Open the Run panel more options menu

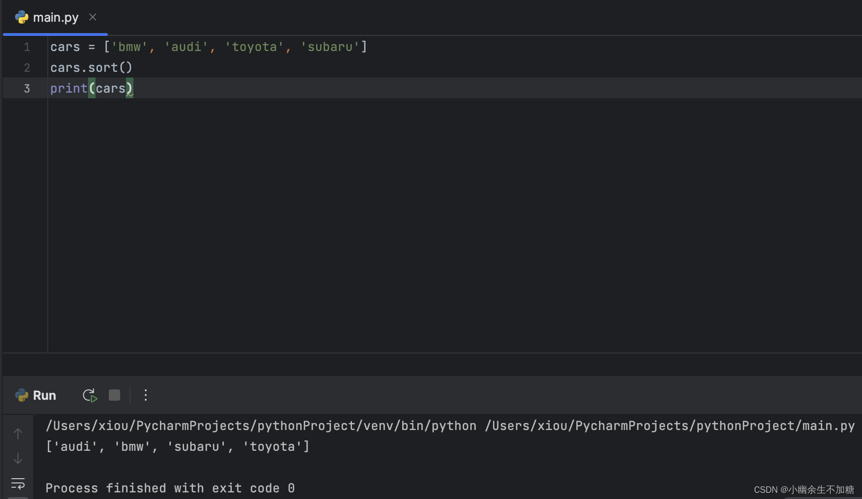[146, 396]
